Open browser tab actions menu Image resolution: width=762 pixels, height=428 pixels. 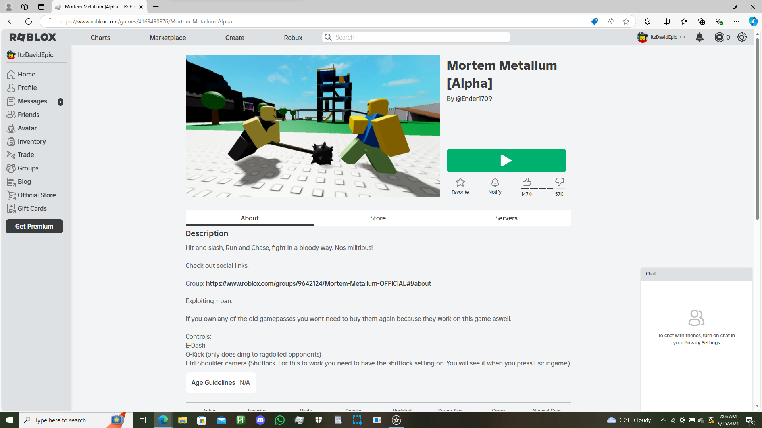41,7
